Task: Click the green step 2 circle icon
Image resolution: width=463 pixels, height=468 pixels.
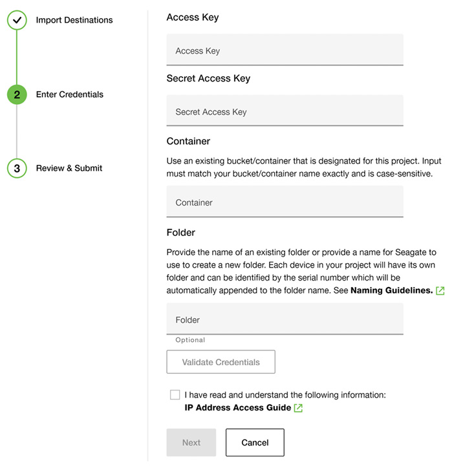Action: tap(17, 94)
